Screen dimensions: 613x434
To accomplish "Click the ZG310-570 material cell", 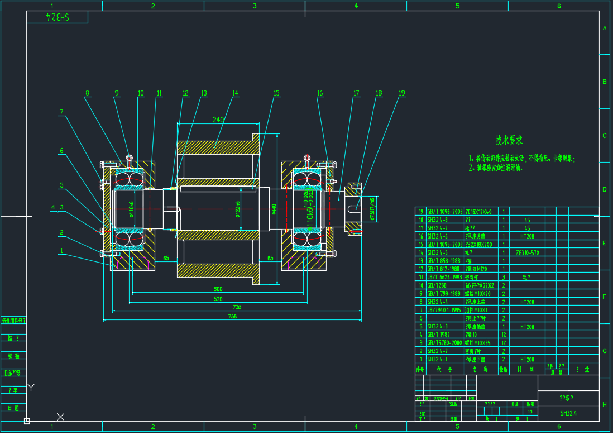I will [527, 252].
